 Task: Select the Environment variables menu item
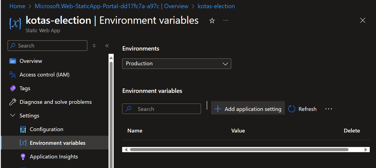(x=58, y=143)
